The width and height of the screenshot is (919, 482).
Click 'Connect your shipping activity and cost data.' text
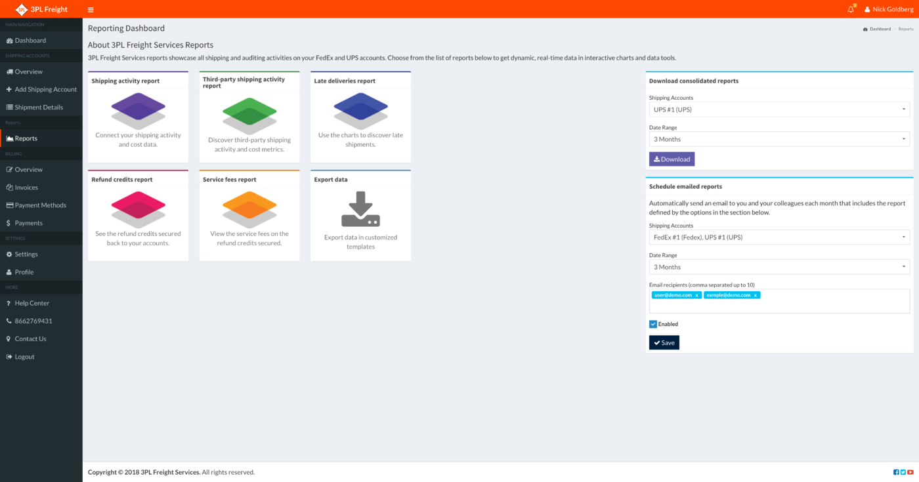tap(138, 140)
